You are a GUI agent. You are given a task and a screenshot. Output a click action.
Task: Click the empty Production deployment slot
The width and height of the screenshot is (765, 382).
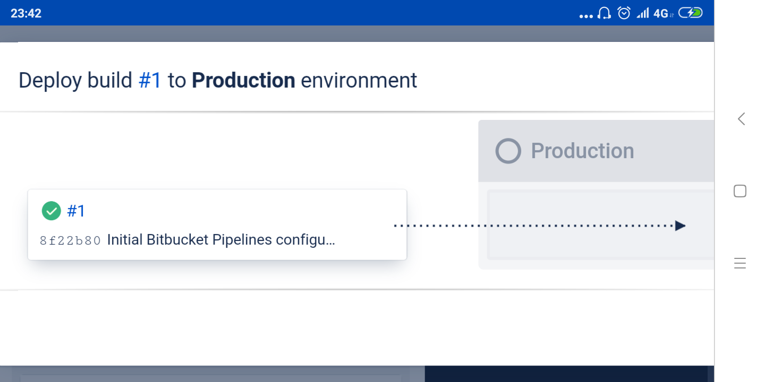(600, 225)
